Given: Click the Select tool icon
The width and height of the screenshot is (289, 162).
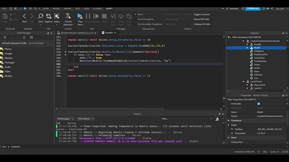Looking at the screenshot, I should pyautogui.click(x=57, y=16).
